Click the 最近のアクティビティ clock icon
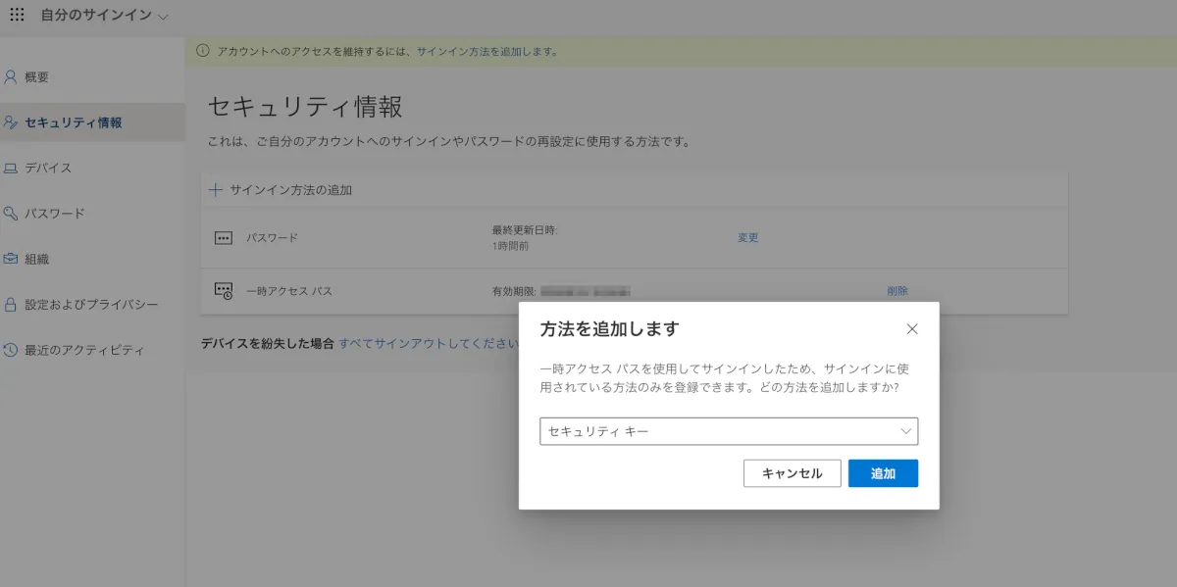This screenshot has width=1177, height=587. (x=11, y=350)
